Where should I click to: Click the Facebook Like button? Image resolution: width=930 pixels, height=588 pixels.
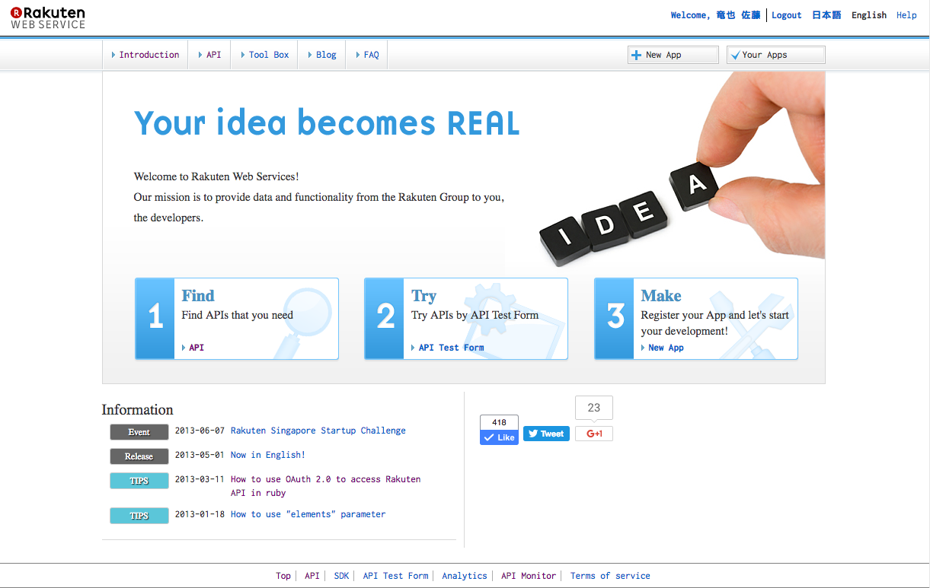click(499, 437)
